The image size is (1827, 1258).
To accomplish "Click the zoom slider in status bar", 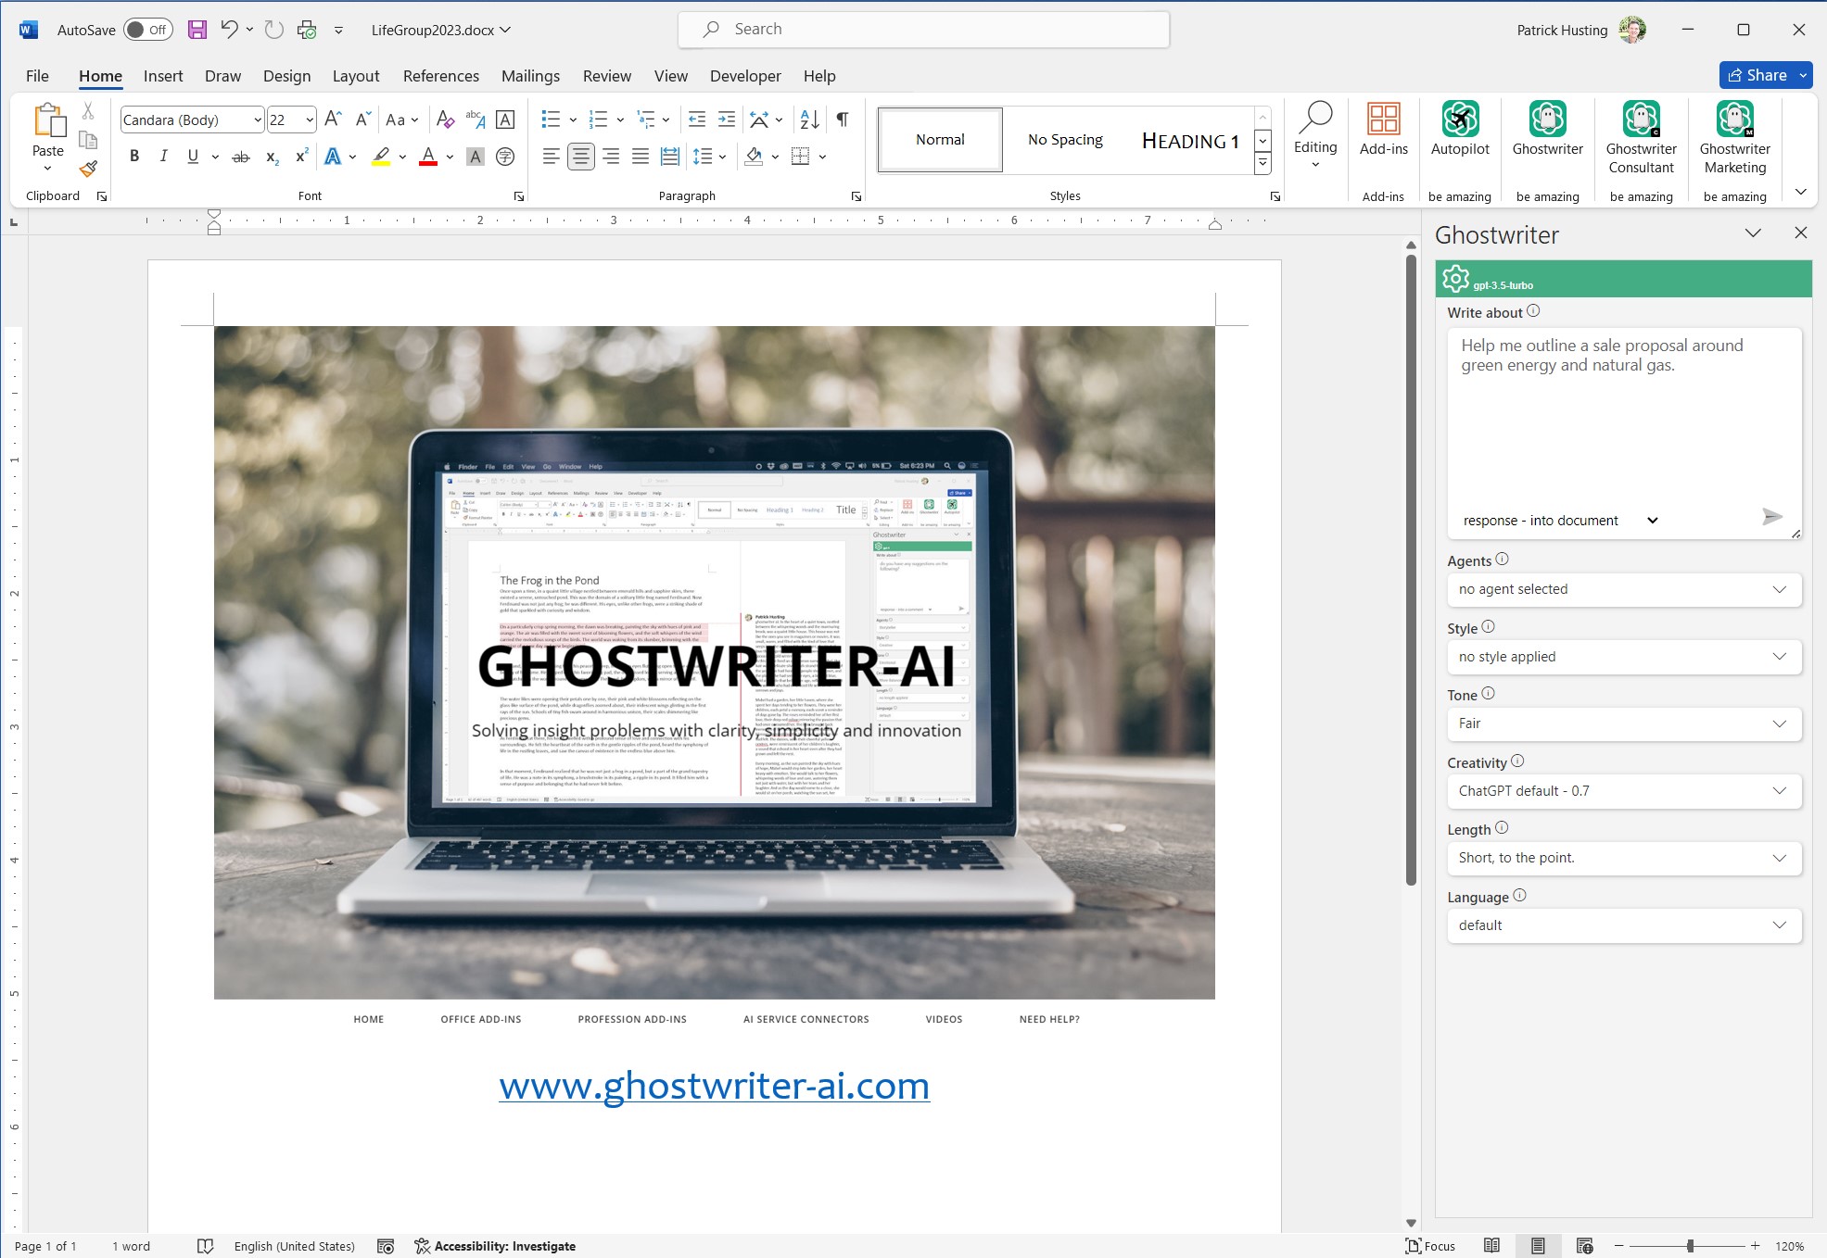I will (1689, 1246).
